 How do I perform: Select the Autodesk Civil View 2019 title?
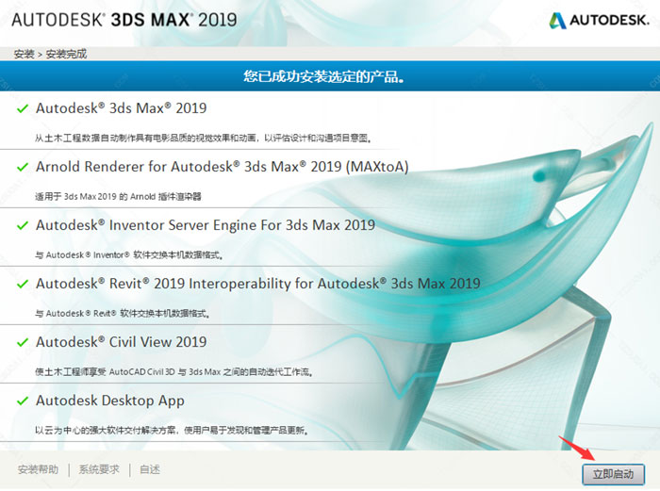pos(122,342)
